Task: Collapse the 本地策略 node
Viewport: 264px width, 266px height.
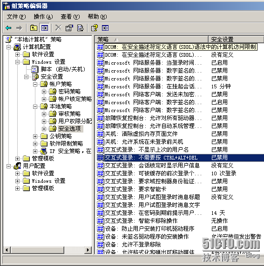Action: click(x=35, y=106)
